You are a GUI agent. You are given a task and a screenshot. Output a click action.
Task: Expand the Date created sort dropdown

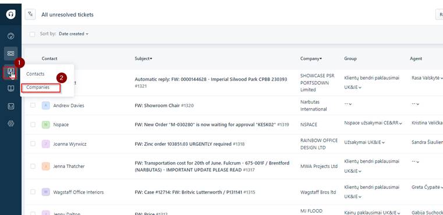(x=73, y=34)
